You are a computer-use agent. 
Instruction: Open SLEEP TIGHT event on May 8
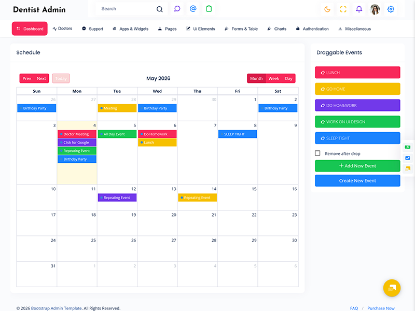pyautogui.click(x=238, y=134)
